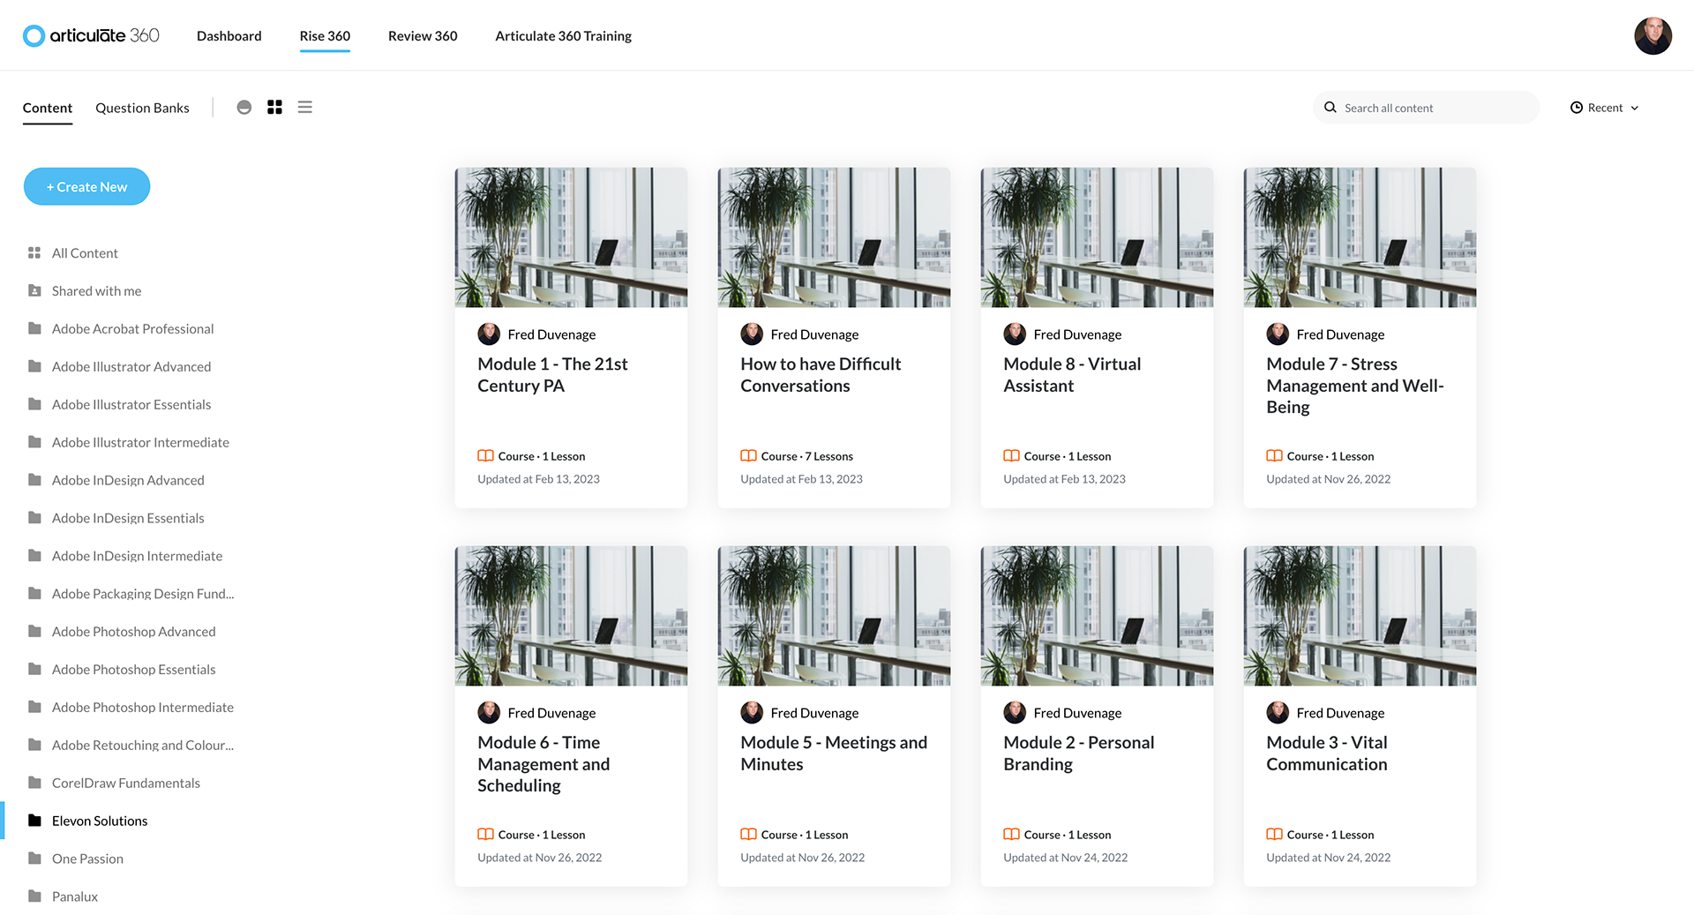This screenshot has height=915, width=1694.
Task: Select Adobe Packaging Design Fund... folder
Action: [x=131, y=594]
